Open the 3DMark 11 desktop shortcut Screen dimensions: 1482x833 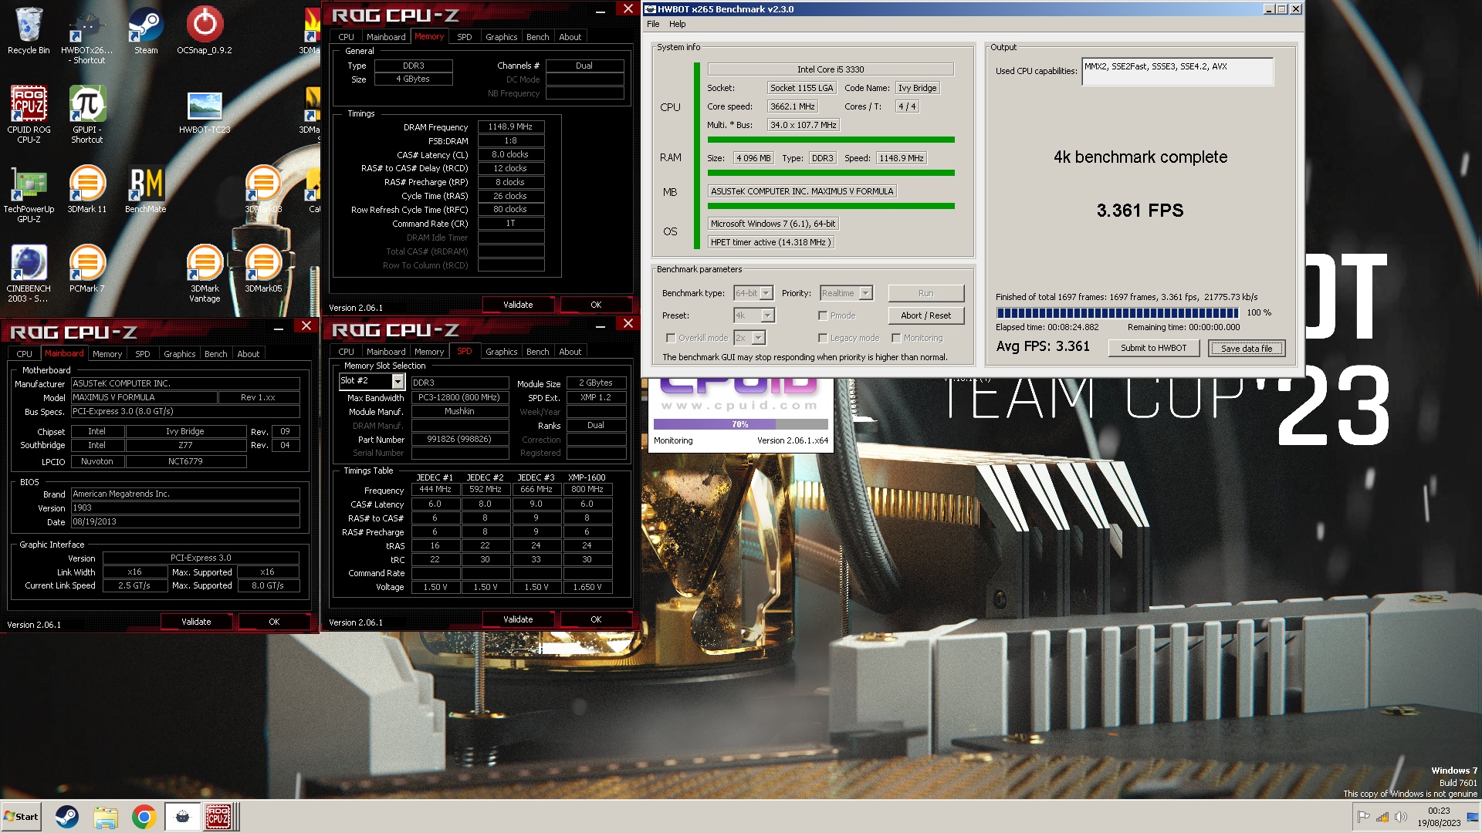point(87,189)
